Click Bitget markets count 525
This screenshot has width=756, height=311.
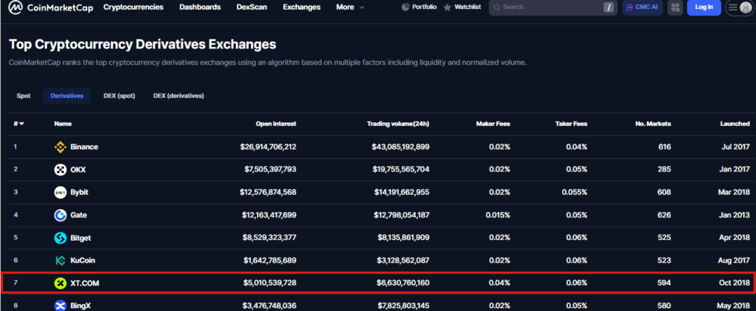664,238
